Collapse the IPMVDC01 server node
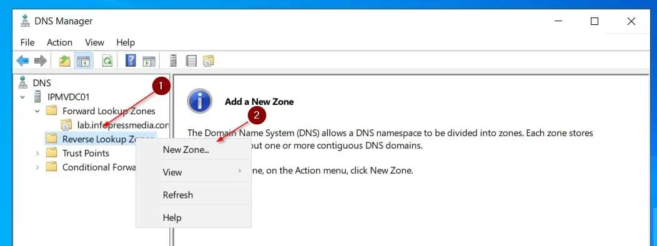The image size is (657, 246). point(22,97)
